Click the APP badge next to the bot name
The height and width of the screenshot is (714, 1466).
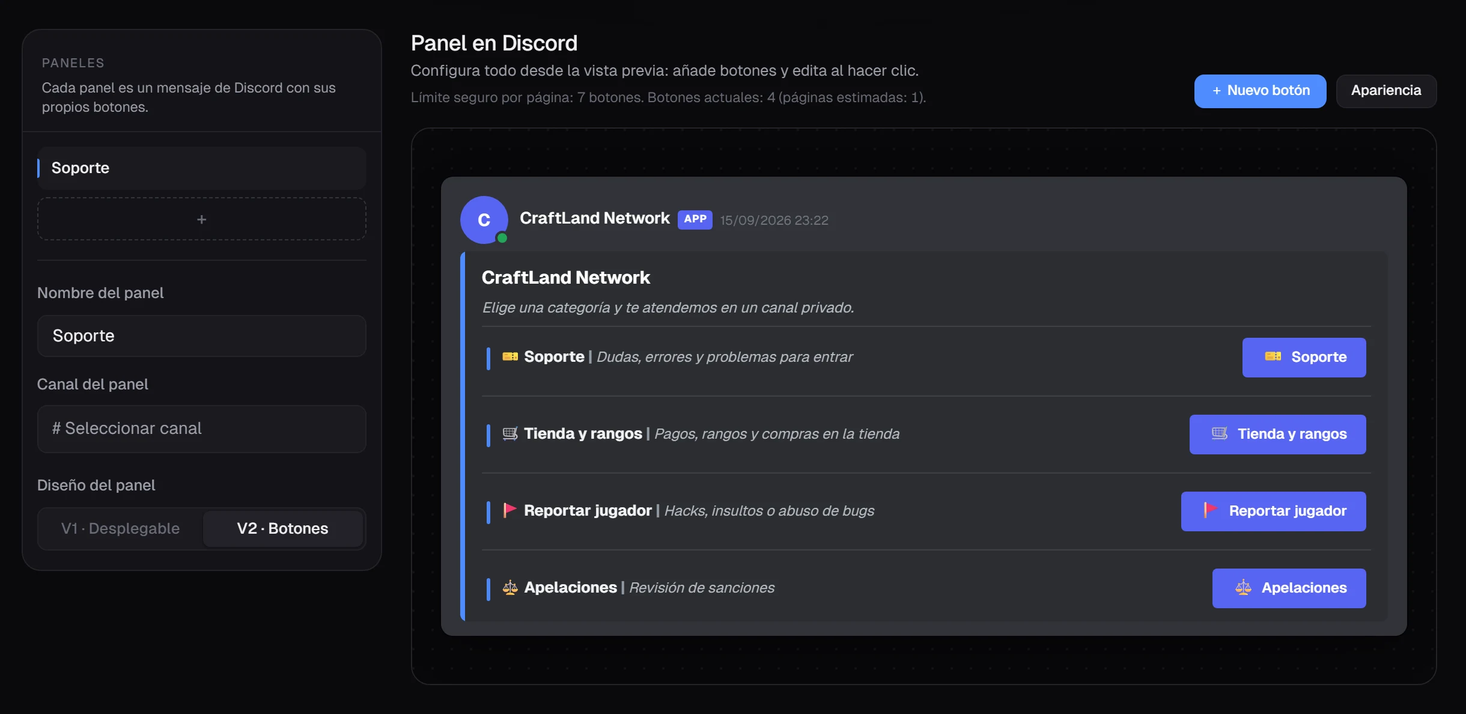point(695,219)
